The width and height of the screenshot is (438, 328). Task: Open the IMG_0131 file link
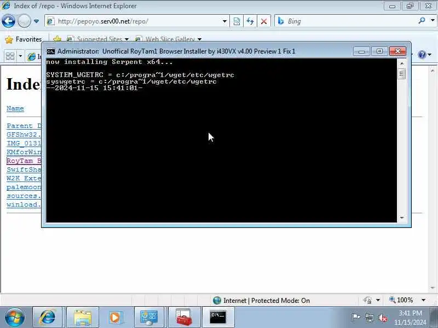[x=24, y=143]
